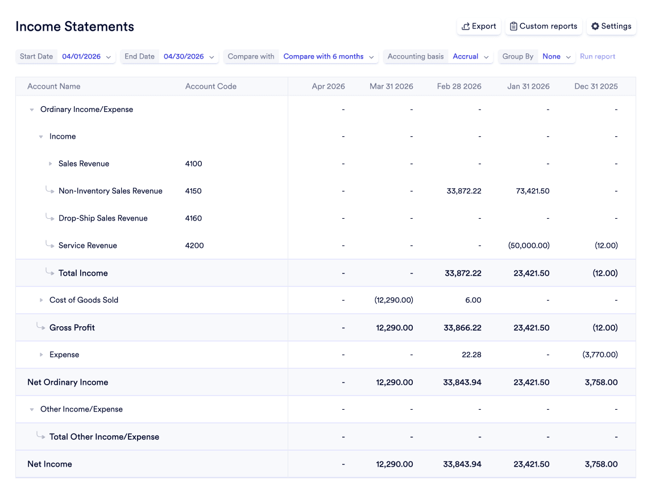The height and width of the screenshot is (499, 647).
Task: Click the Feb 28 2026 column header
Action: (x=459, y=86)
